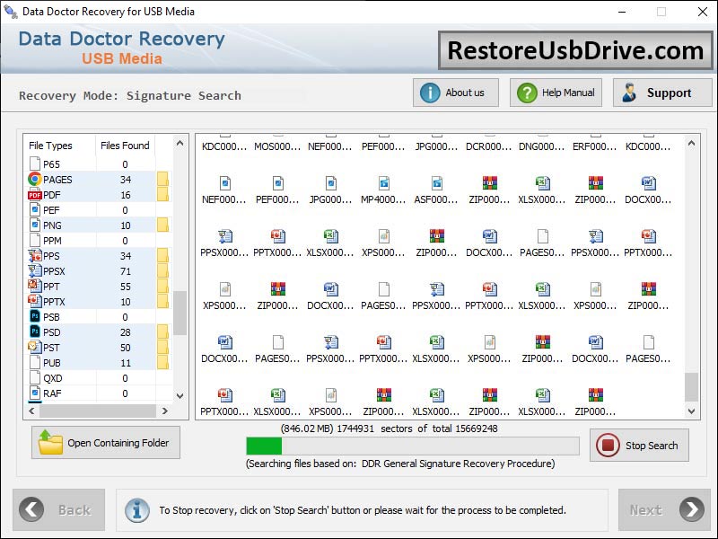The width and height of the screenshot is (718, 539).
Task: Open the Help Manual
Action: [555, 93]
